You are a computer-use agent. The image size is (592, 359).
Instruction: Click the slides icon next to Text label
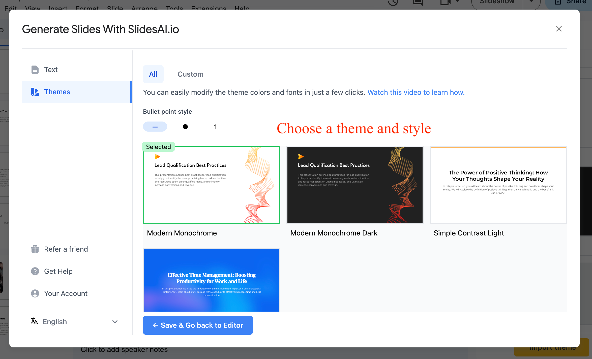coord(35,69)
